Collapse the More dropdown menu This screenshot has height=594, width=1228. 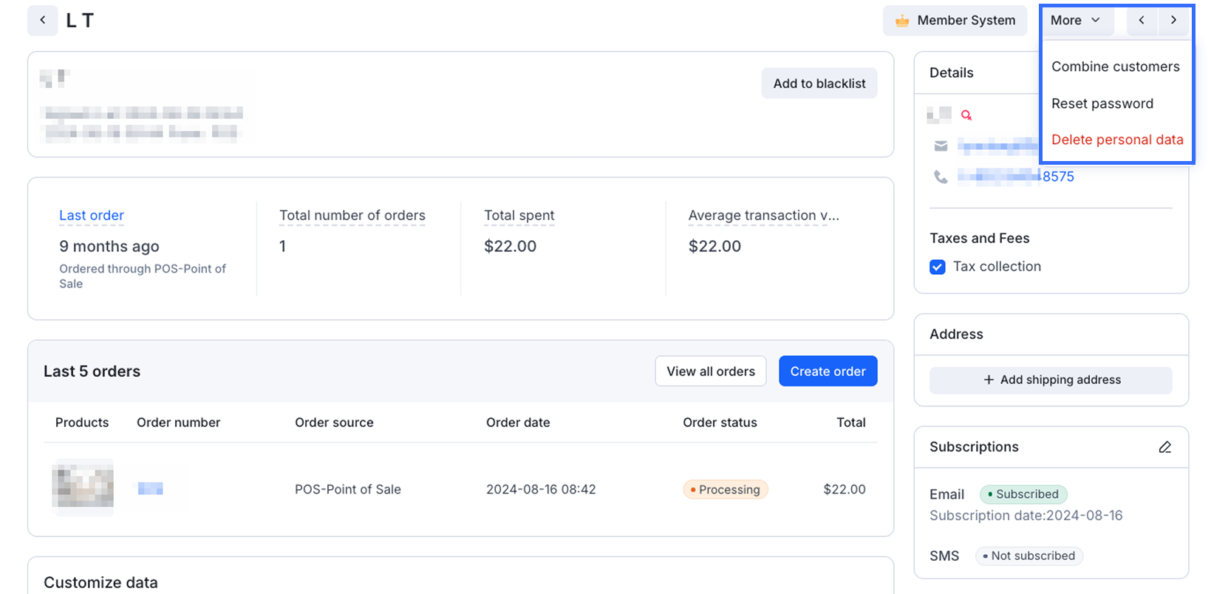pyautogui.click(x=1075, y=21)
